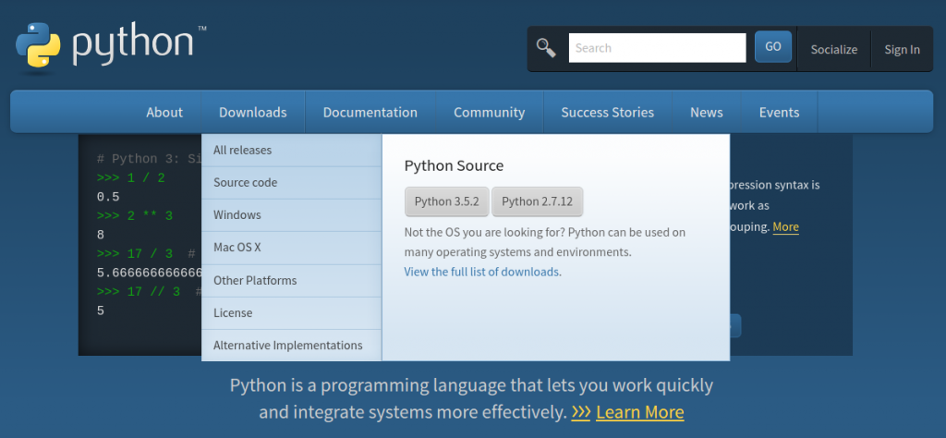Click the Python logo
The height and width of the screenshot is (438, 946).
tap(111, 46)
